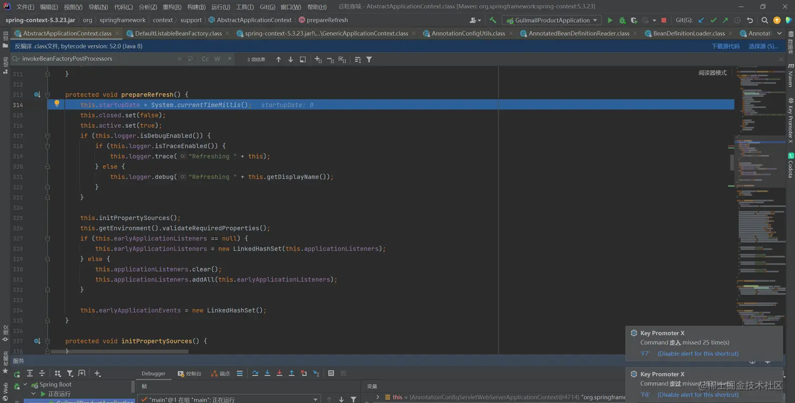795x403 pixels.
Task: Click in the invokeBeanFactoryPostProcessors search field
Action: (x=95, y=59)
